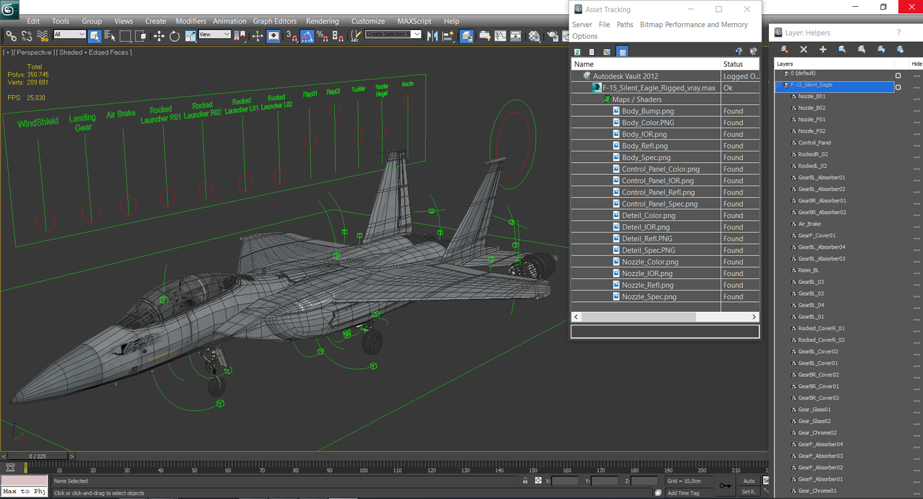
Task: Open the Edit menu
Action: (x=33, y=21)
